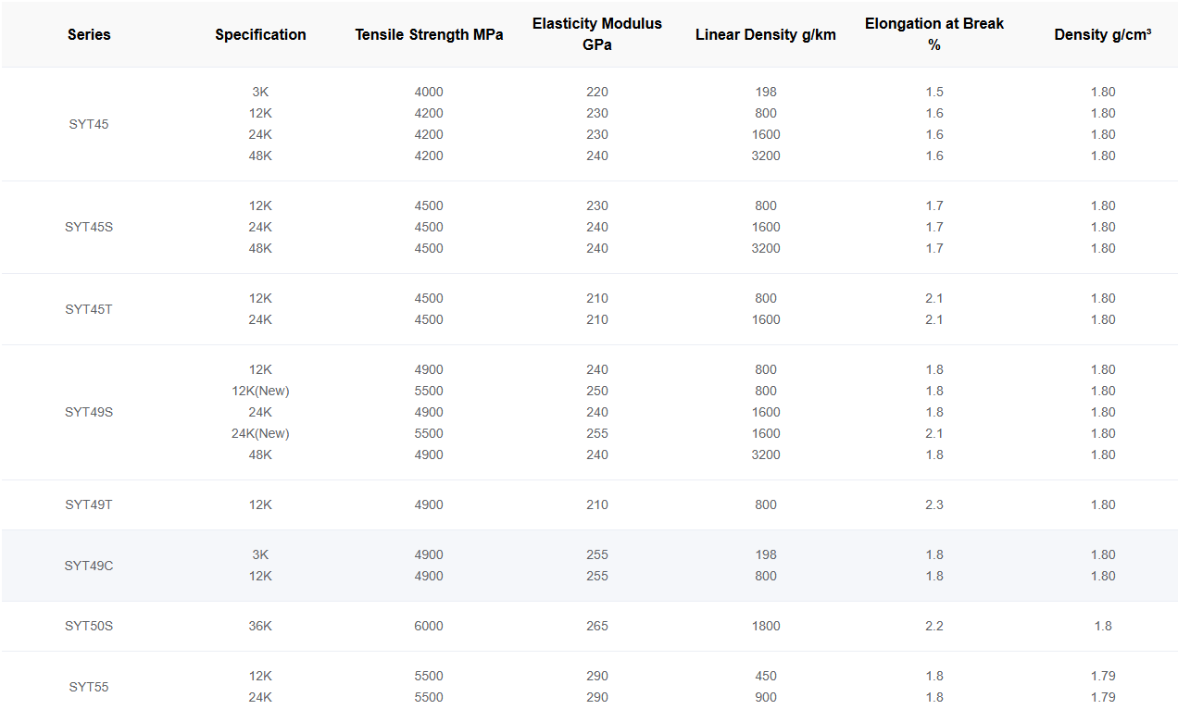Click the Elasticity Modulus GPa header

[596, 34]
